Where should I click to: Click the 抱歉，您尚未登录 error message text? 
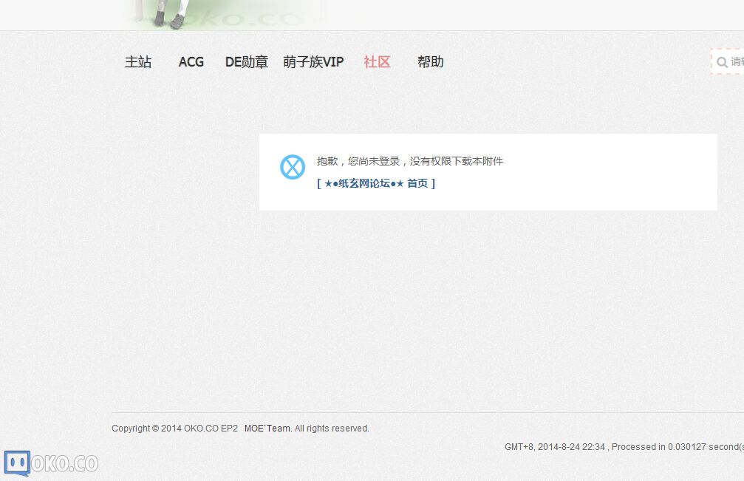(x=410, y=161)
